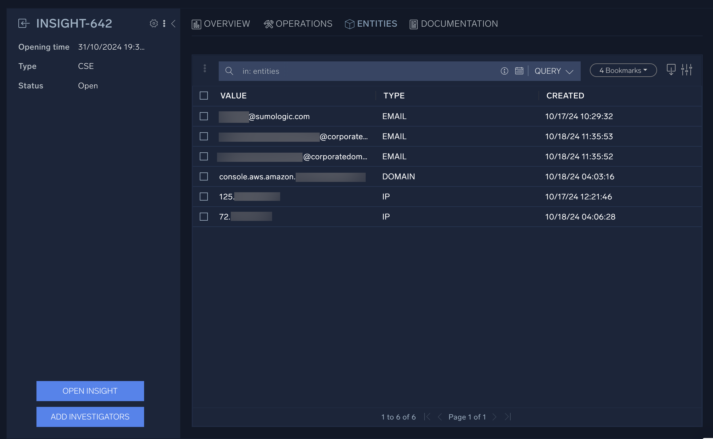
Task: Collapse the insight side panel
Action: [173, 24]
